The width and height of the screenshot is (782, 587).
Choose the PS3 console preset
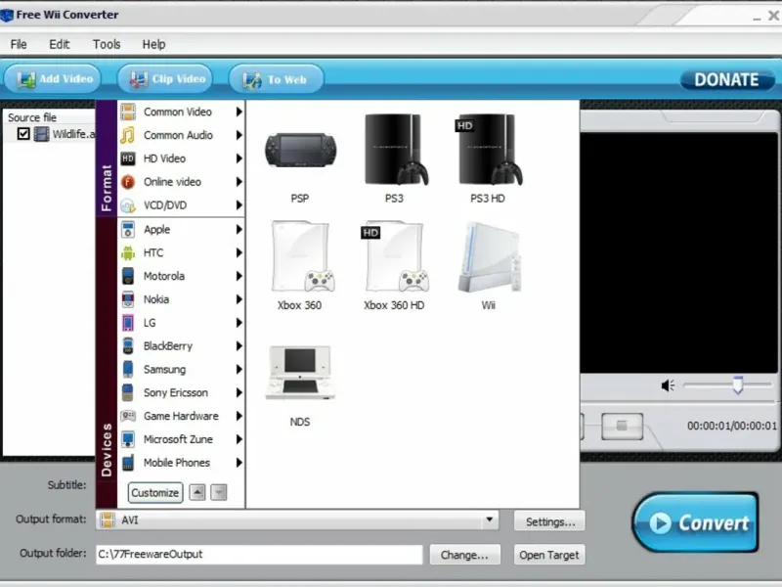tap(395, 159)
